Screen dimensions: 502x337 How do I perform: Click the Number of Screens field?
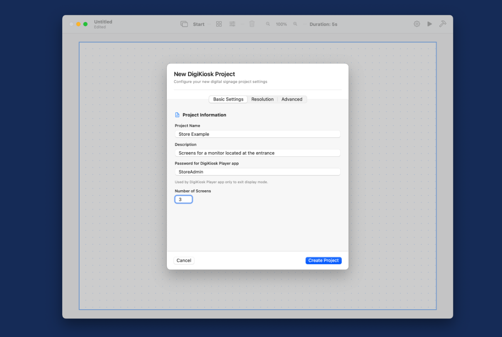click(x=183, y=200)
